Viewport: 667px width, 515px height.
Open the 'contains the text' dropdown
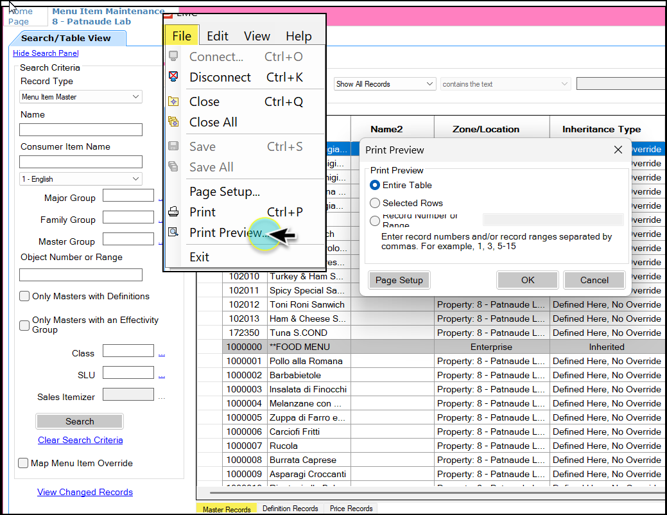coord(505,84)
